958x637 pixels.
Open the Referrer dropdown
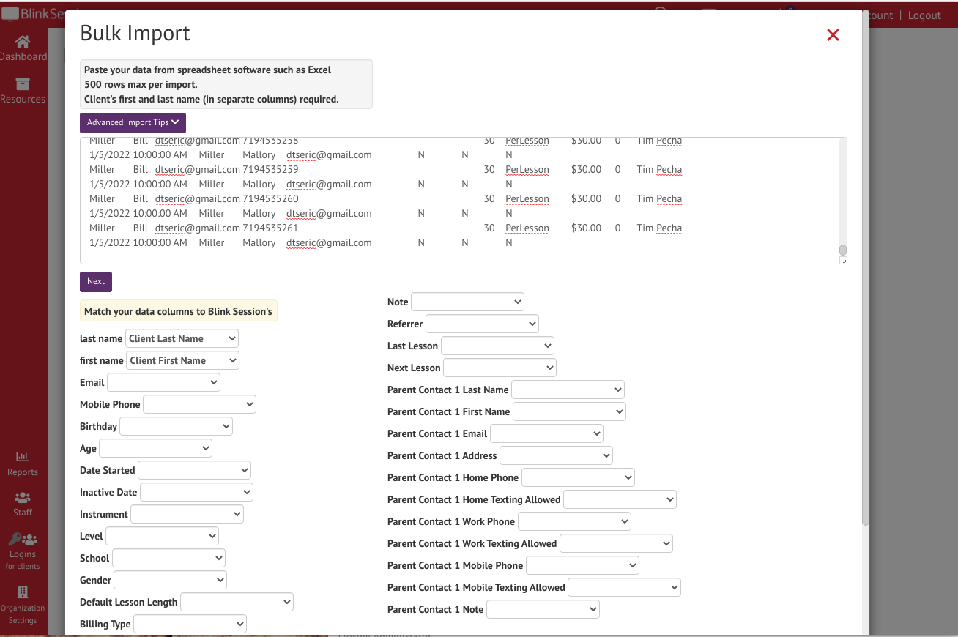pos(482,324)
